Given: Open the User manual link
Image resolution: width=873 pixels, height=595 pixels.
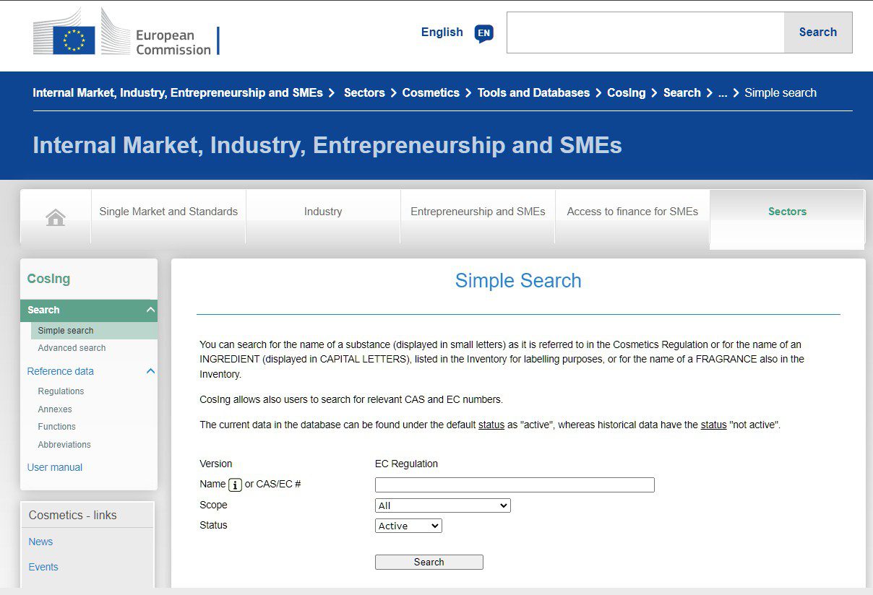Looking at the screenshot, I should [55, 467].
